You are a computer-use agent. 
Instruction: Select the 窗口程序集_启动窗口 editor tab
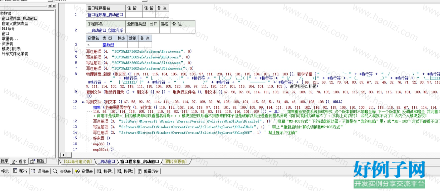click(x=139, y=162)
